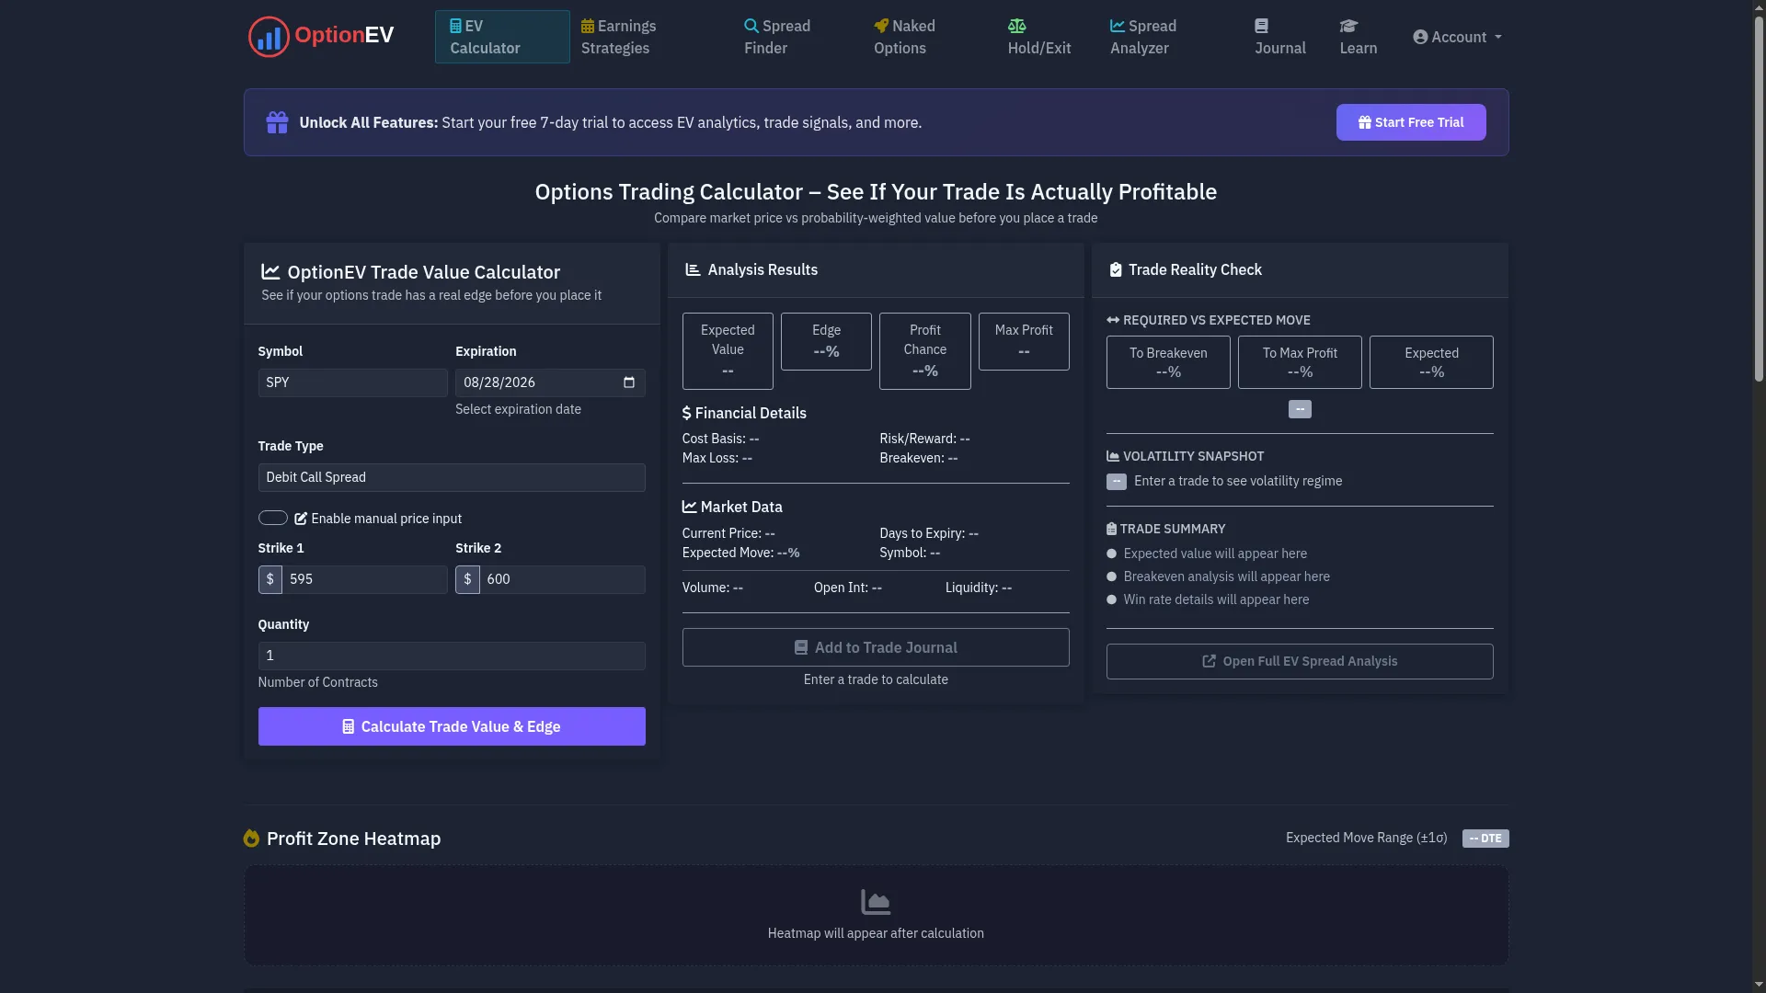Click the clipboard check icon by Trade Reality Check
Screen dimensions: 1766x993
tap(1116, 269)
